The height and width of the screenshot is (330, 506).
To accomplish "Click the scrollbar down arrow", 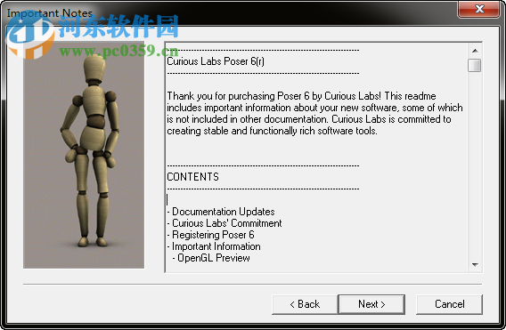I will coord(475,264).
